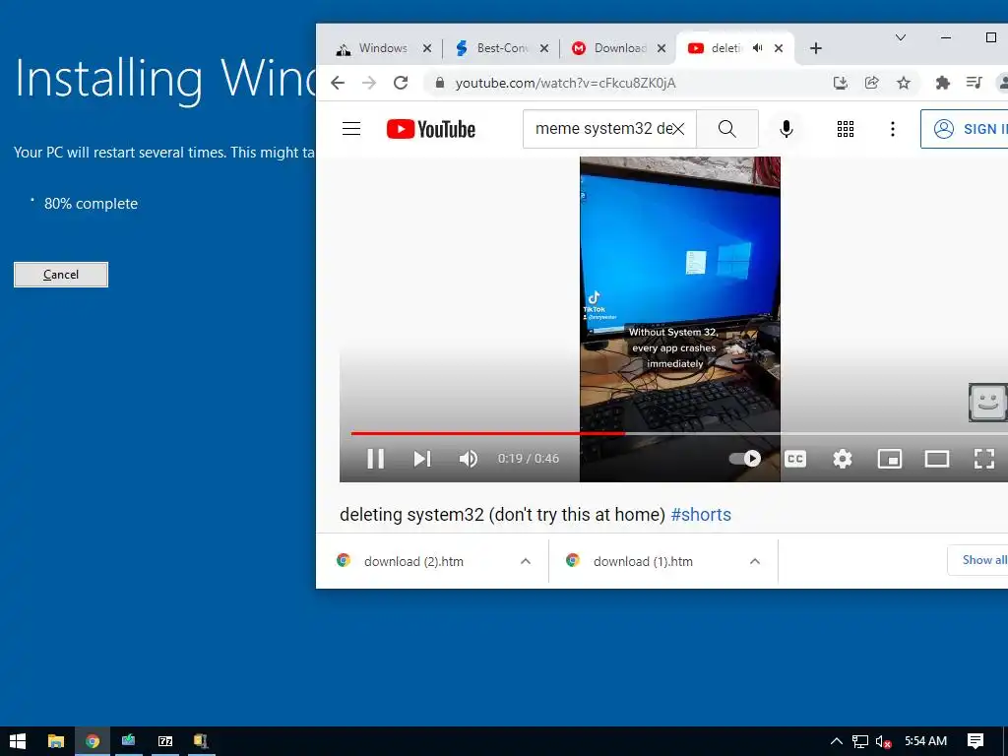The height and width of the screenshot is (756, 1008).
Task: Open the Windows Start menu
Action: click(x=18, y=741)
